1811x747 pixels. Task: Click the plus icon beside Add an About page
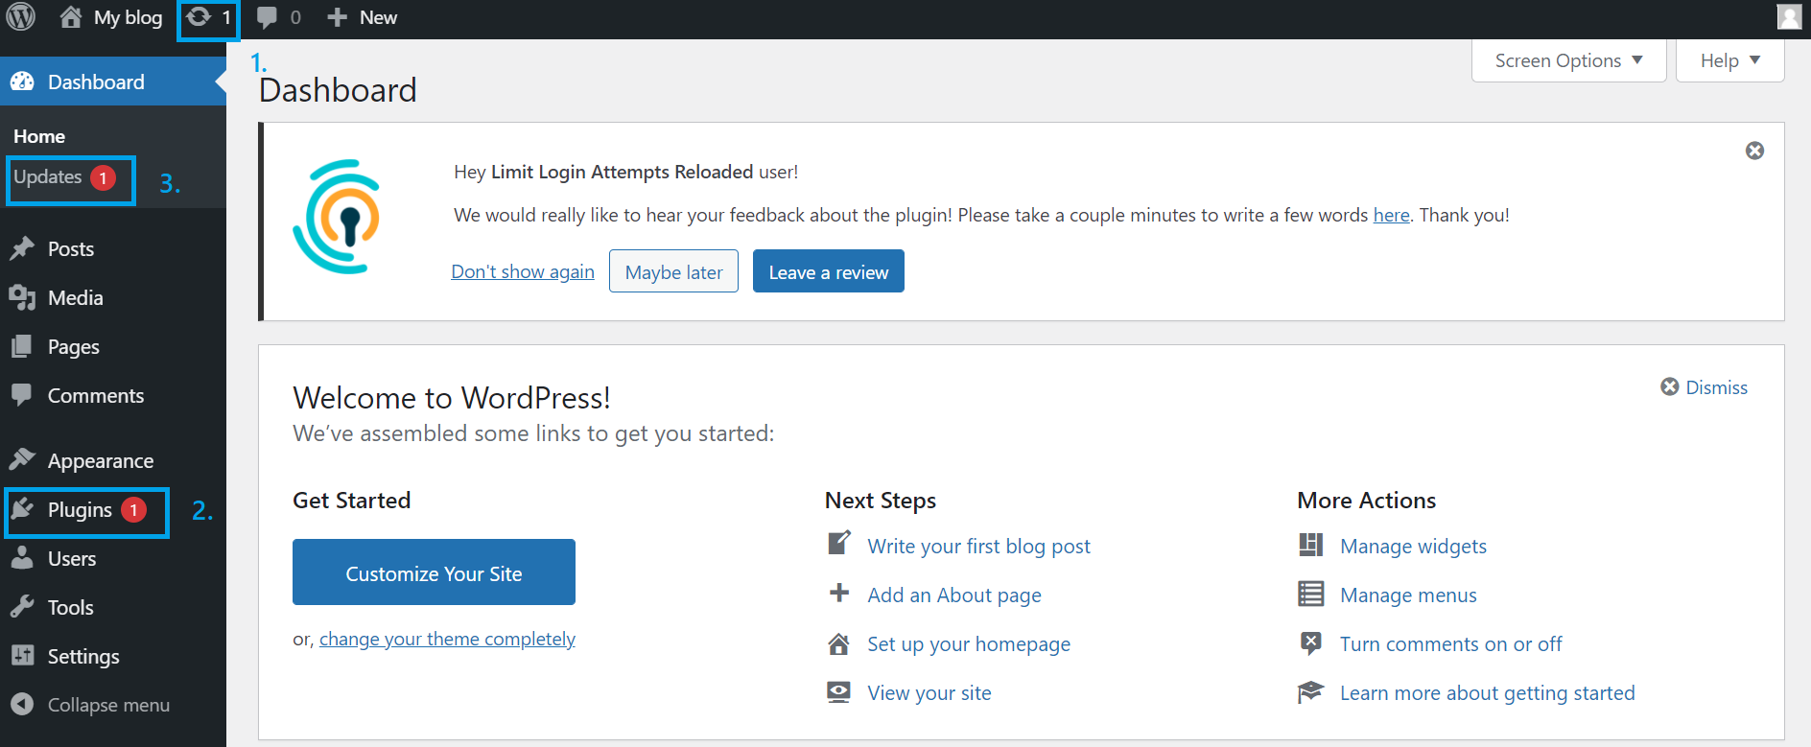pyautogui.click(x=839, y=594)
